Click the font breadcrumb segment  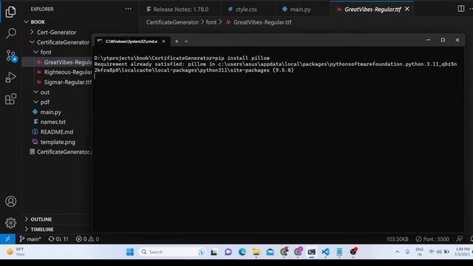coord(211,22)
